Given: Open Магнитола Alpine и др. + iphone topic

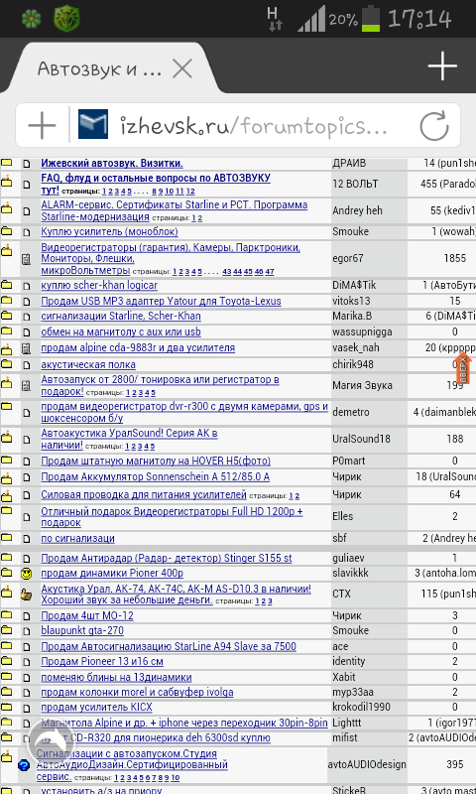Looking at the screenshot, I should click(184, 724).
